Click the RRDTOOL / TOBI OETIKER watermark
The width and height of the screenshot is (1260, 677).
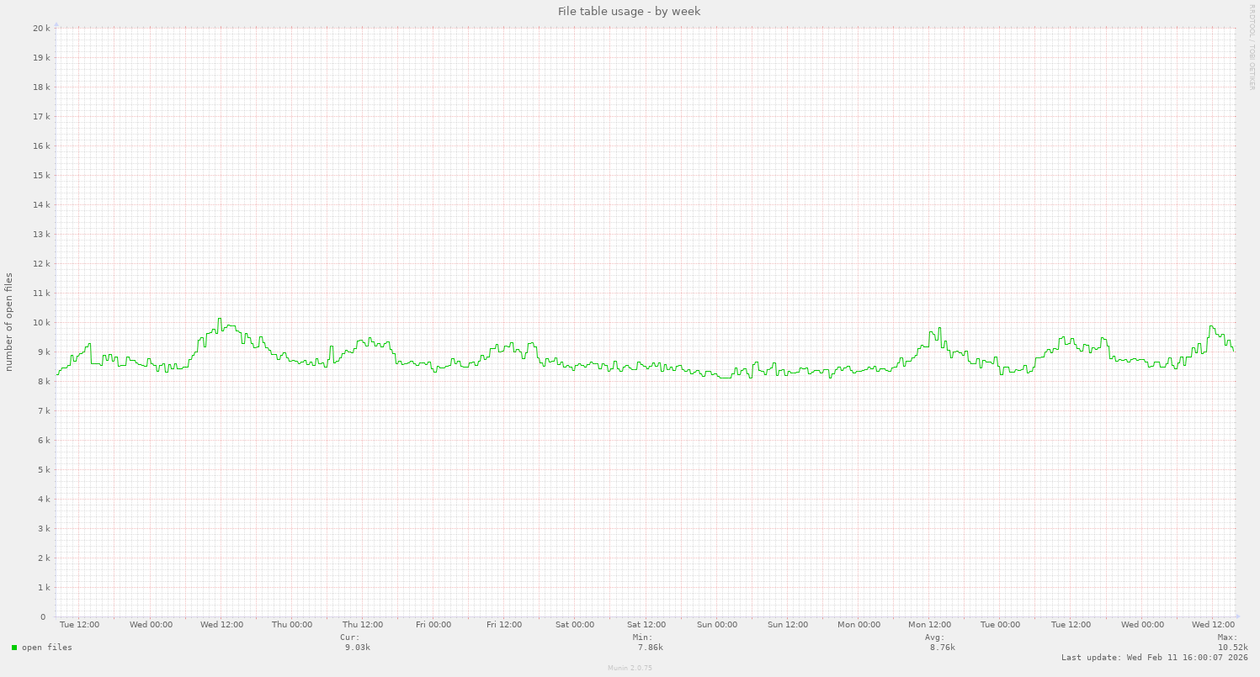point(1253,46)
